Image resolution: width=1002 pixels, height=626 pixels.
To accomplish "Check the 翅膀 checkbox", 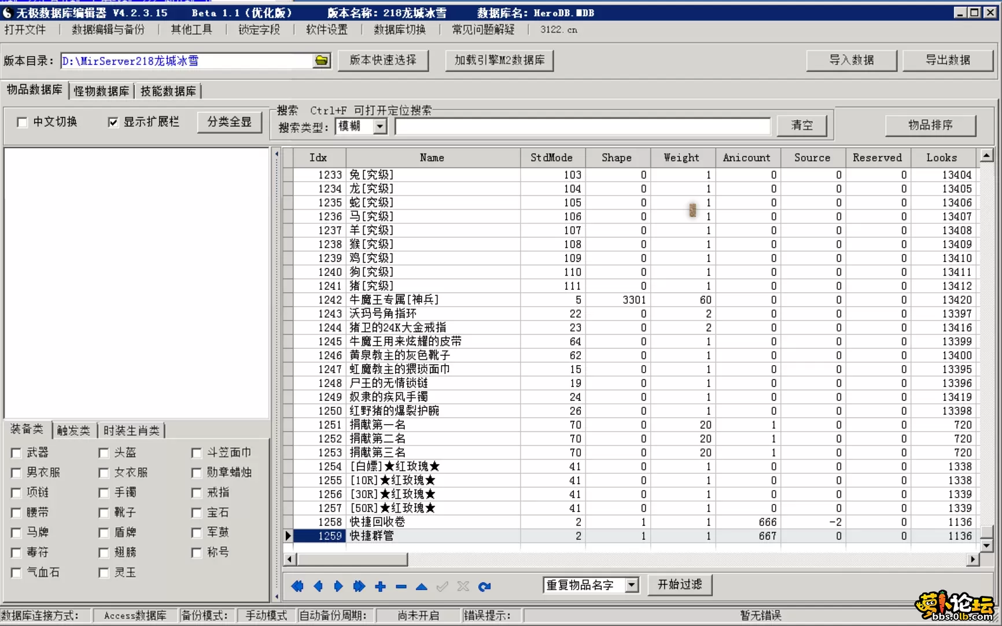I will click(x=104, y=553).
